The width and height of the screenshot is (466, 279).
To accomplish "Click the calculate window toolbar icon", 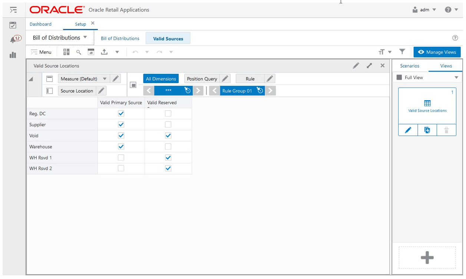I will point(91,52).
